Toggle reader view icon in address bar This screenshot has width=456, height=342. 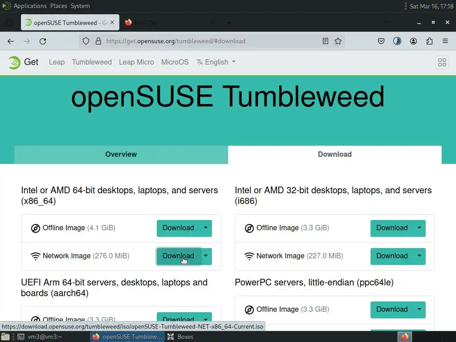[326, 41]
